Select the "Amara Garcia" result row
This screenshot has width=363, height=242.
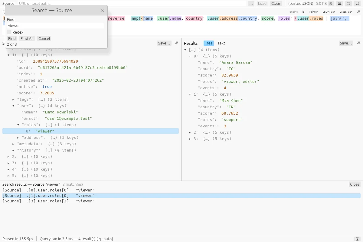(x=272, y=63)
